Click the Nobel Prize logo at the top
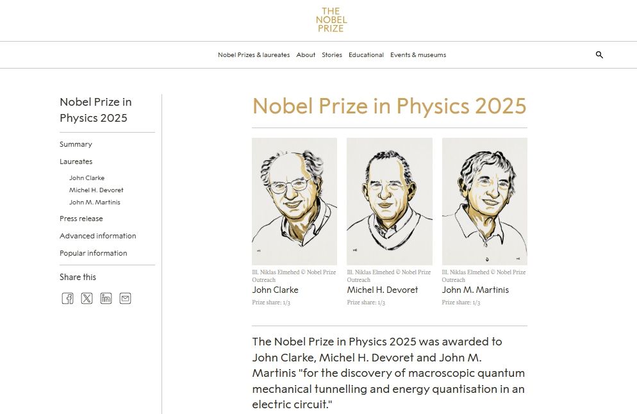 331,20
